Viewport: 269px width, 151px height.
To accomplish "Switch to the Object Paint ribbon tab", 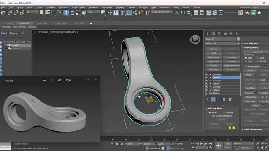I will 61,23.
